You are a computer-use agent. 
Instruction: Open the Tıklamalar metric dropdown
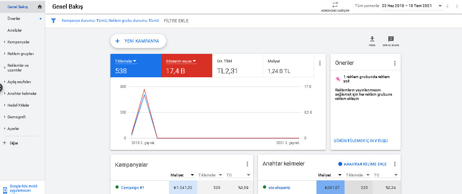coord(135,61)
